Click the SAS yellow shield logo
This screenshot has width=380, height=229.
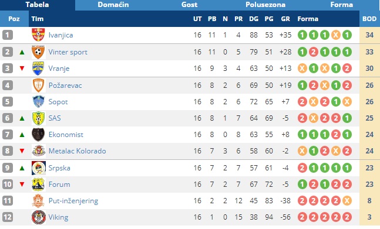point(38,118)
